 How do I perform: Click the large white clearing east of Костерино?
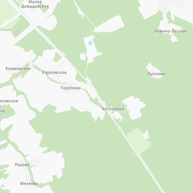[134, 107]
